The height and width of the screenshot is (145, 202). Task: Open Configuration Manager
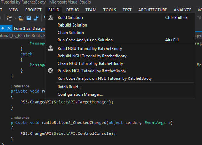point(120,94)
